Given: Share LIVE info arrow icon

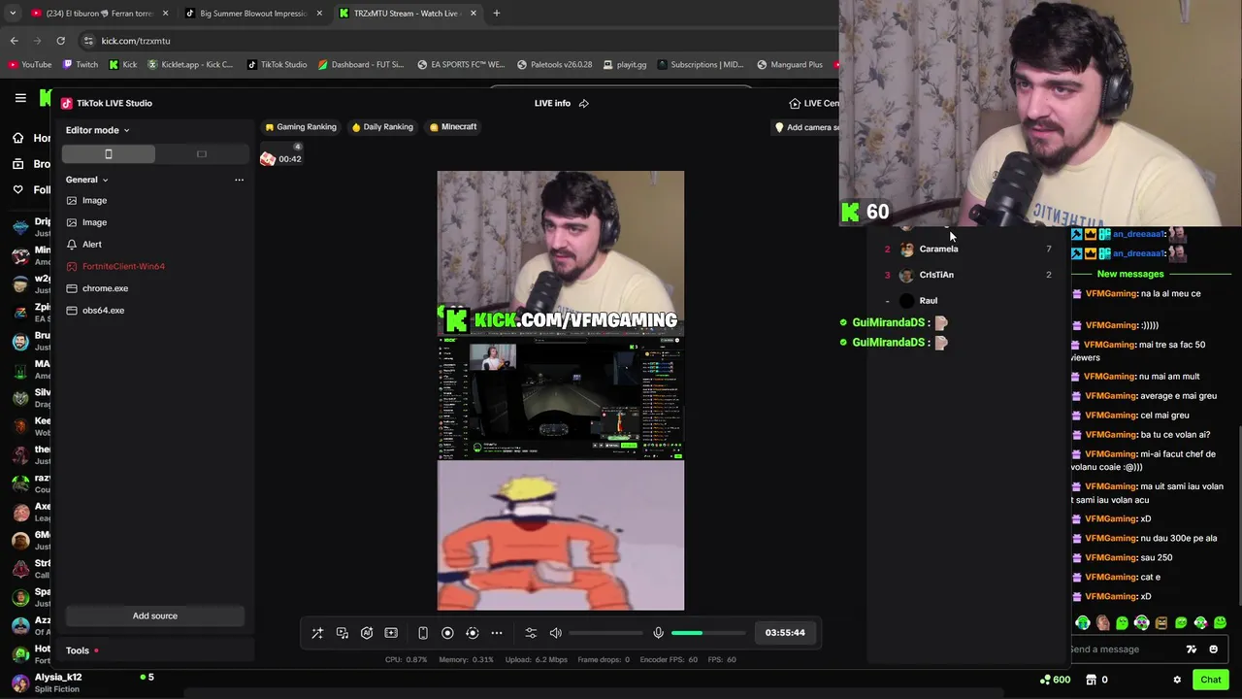Looking at the screenshot, I should point(584,103).
